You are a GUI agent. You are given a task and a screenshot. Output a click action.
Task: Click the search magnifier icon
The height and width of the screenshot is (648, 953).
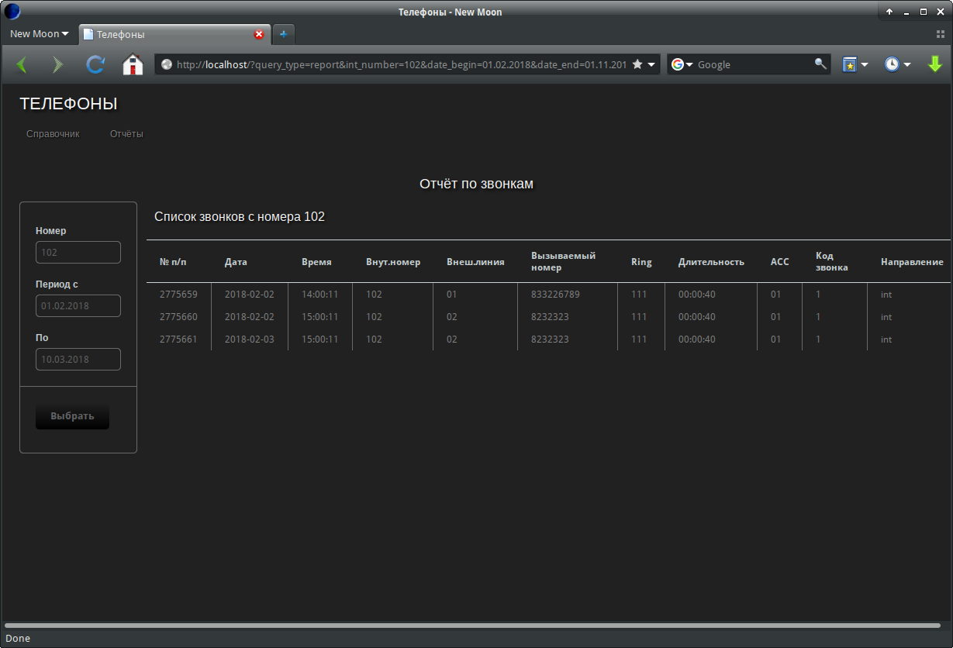[820, 64]
